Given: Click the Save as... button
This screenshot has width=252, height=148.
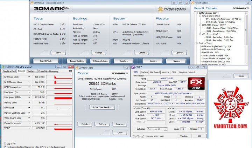Looking at the screenshot, I should pos(120,124).
